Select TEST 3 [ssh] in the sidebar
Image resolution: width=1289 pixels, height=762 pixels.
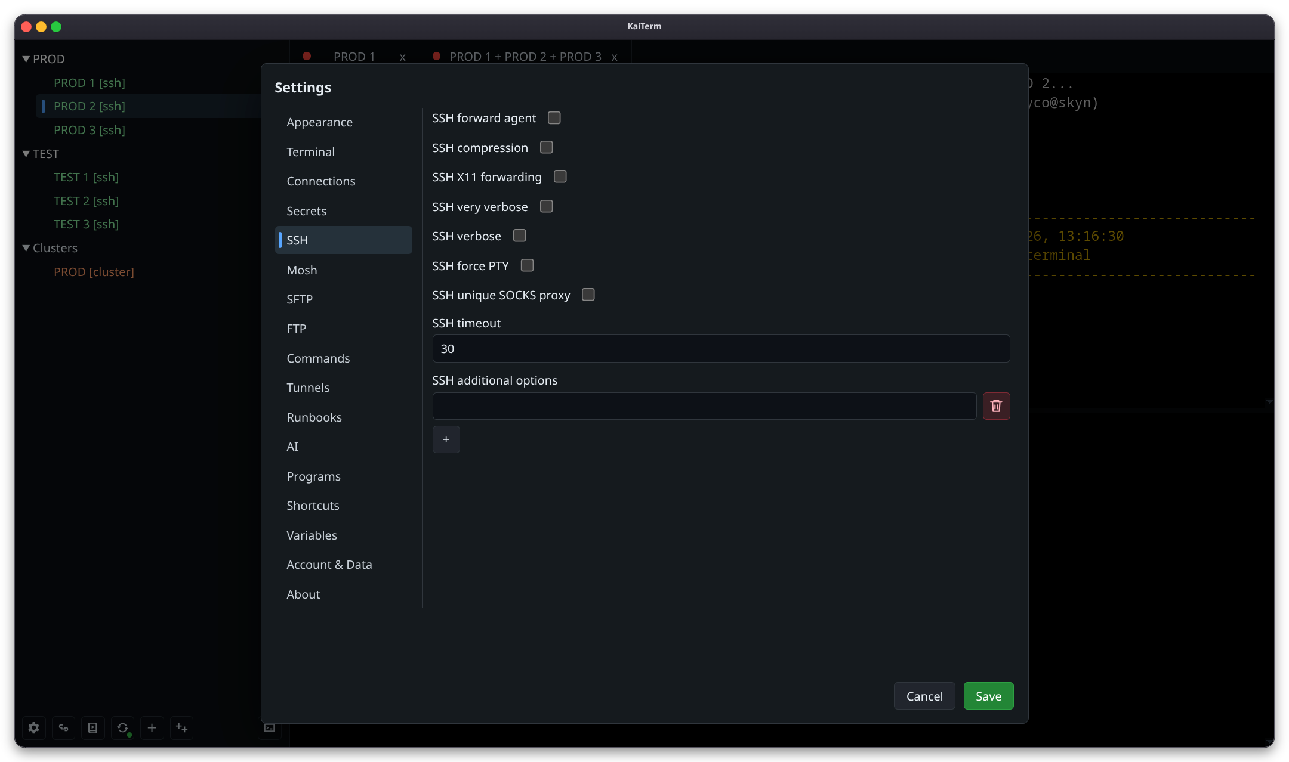(87, 224)
